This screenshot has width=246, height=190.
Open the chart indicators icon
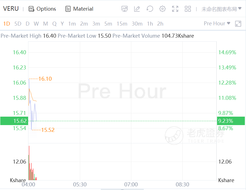[125, 9]
